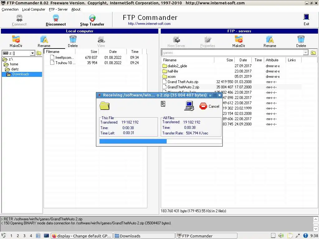Click FTP servers Delete icon
Screen dimensions: 319x239
pyautogui.click(x=301, y=39)
